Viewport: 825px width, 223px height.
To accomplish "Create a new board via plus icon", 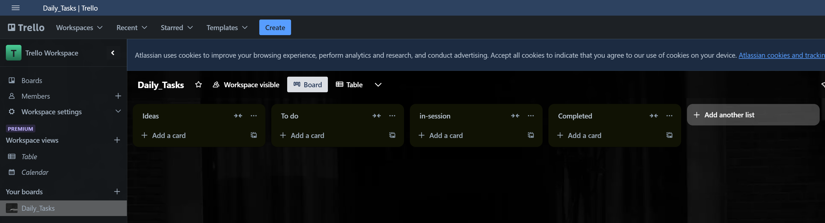I will coord(117,192).
